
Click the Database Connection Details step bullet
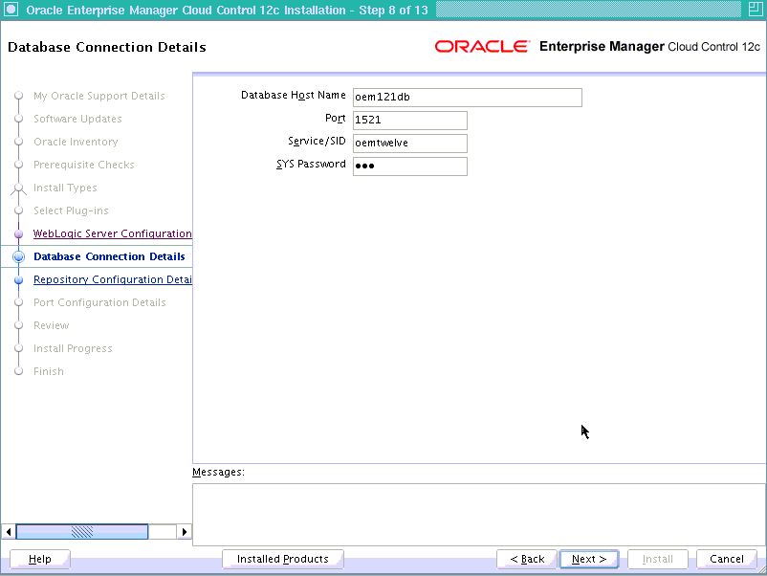(x=18, y=257)
